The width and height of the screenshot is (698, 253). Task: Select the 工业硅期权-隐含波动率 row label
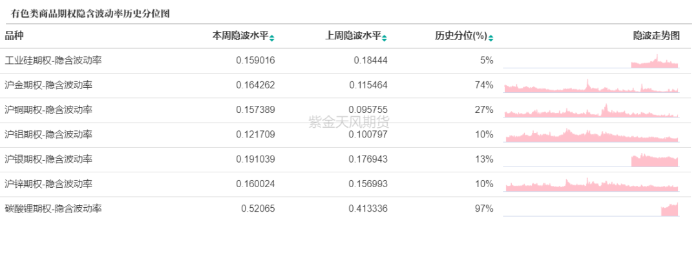tap(54, 60)
